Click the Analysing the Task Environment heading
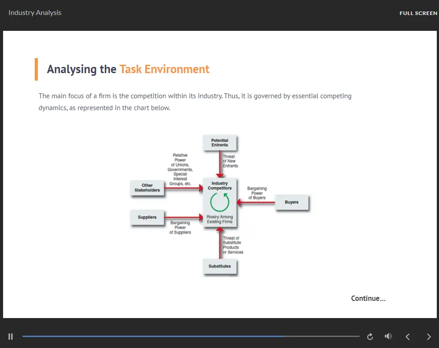The width and height of the screenshot is (439, 348). [128, 69]
